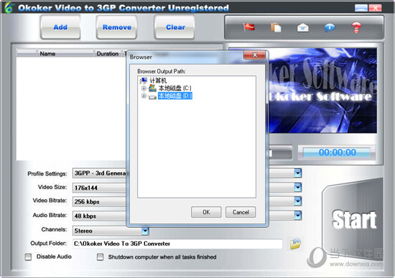Click the Duration column header
This screenshot has height=278, width=395.
(x=108, y=54)
